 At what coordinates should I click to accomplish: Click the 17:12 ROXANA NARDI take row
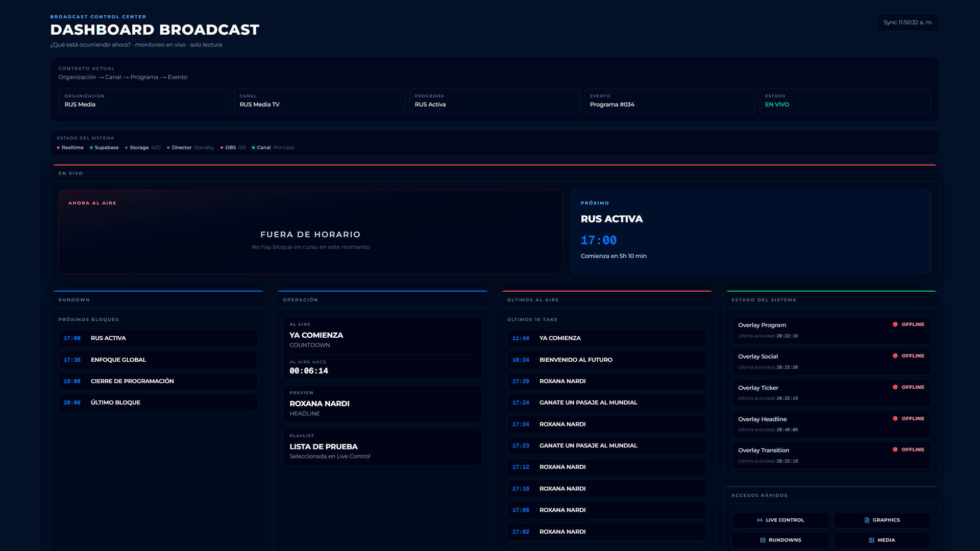click(607, 467)
